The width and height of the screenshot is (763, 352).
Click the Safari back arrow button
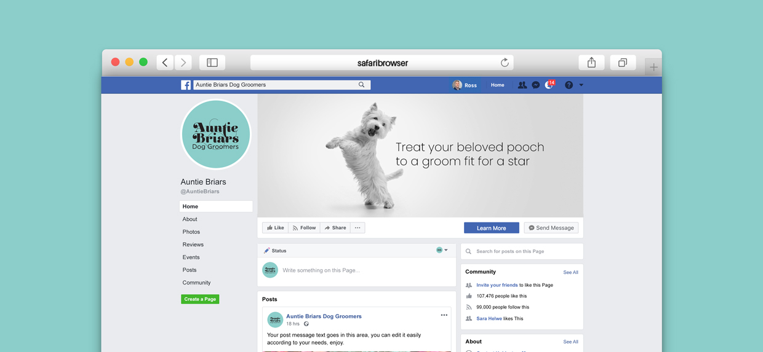click(x=165, y=63)
